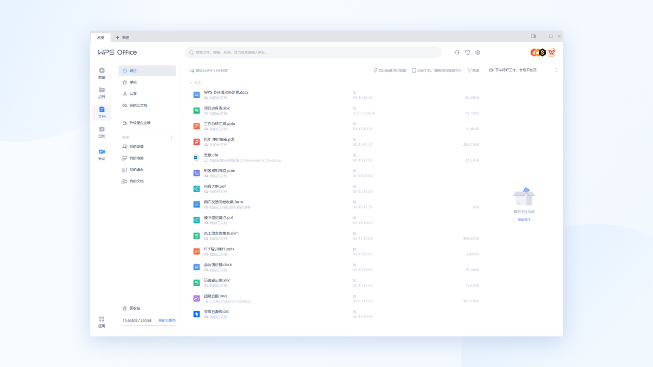Screen dimensions: 653x367
Task: Select 最近 in the sidebar
Action: (x=147, y=71)
